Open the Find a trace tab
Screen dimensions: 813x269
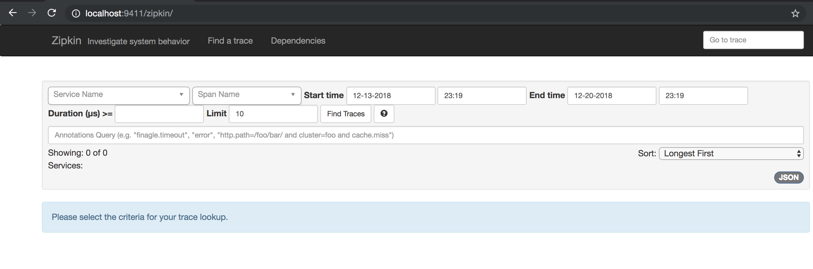coord(230,41)
